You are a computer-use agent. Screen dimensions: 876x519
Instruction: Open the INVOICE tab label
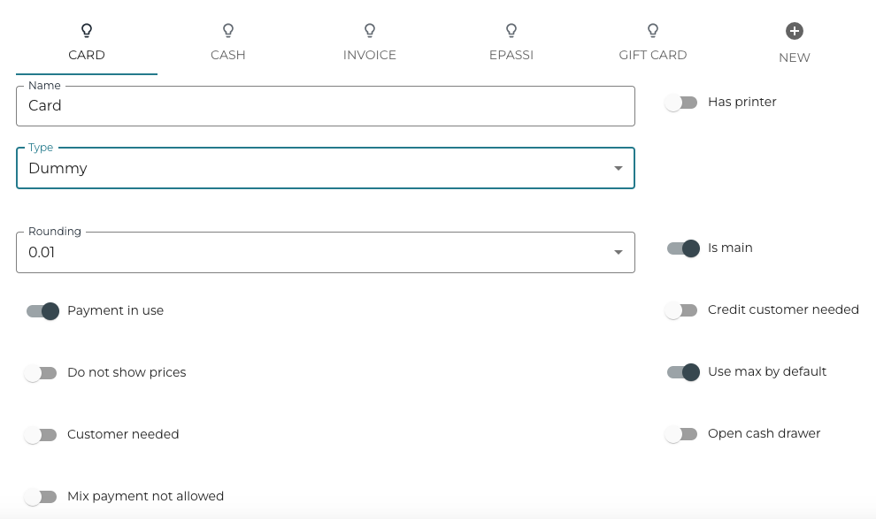tap(370, 55)
